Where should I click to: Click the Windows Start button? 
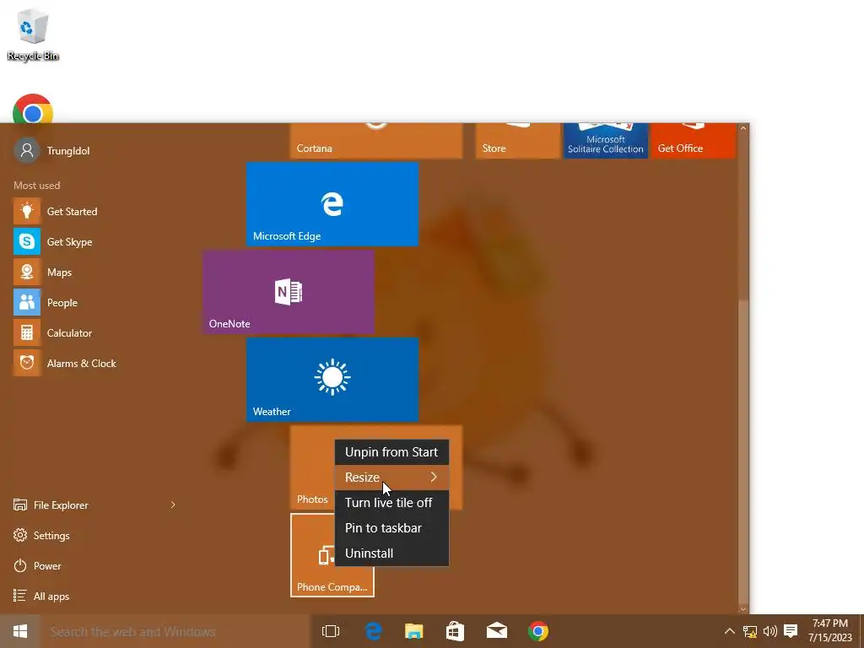pyautogui.click(x=20, y=631)
